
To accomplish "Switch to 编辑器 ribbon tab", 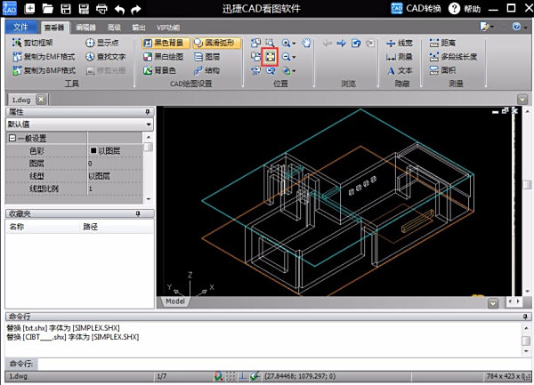I will tap(85, 28).
